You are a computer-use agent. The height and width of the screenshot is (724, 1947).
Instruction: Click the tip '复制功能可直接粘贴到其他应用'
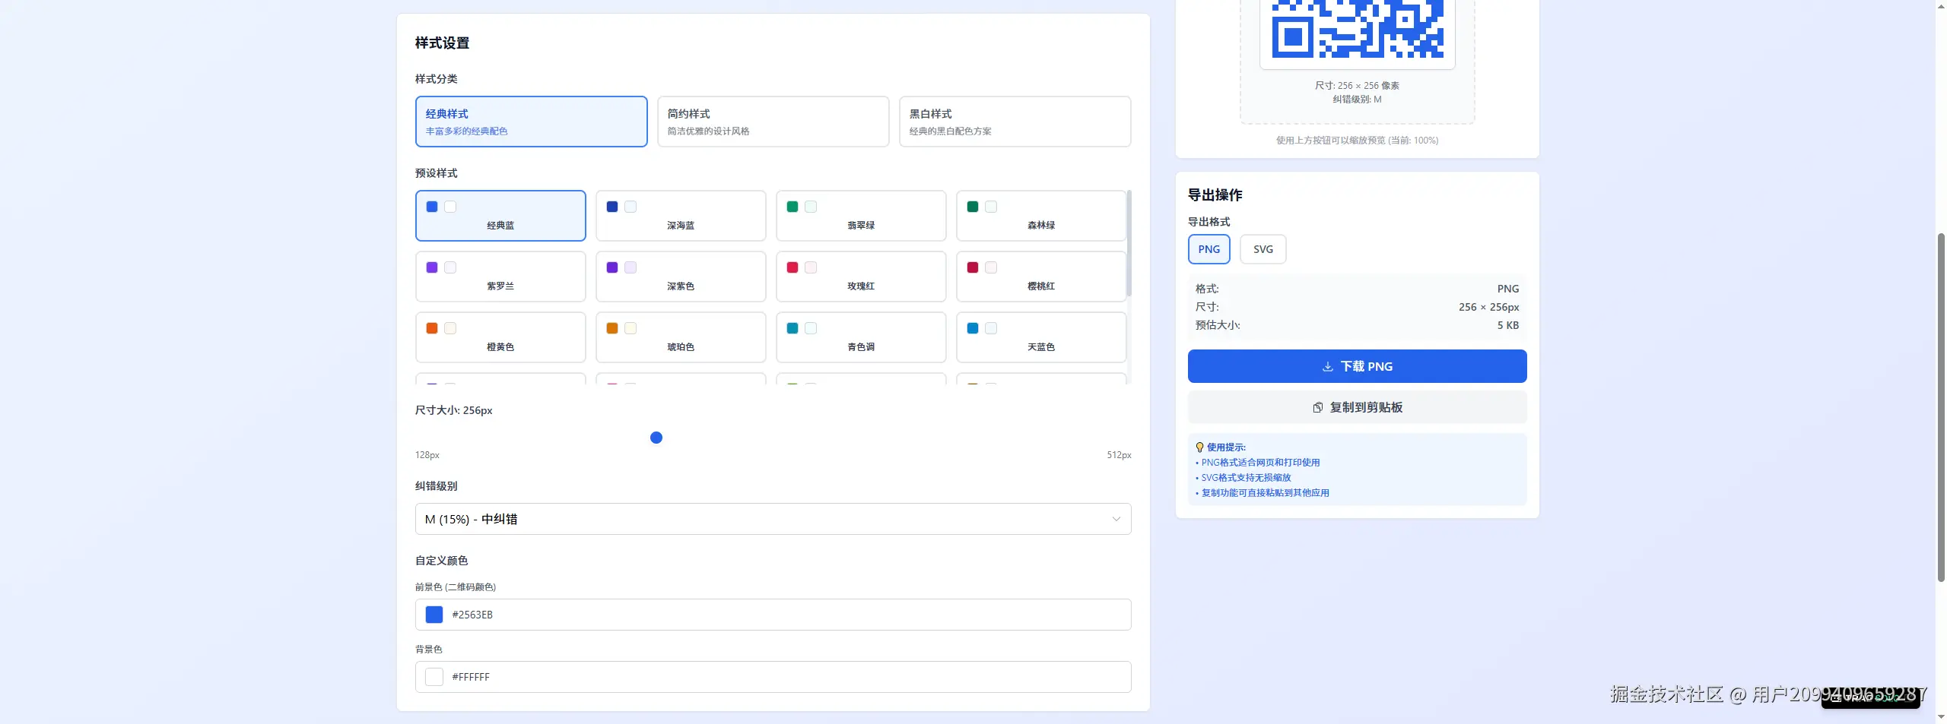(x=1265, y=493)
